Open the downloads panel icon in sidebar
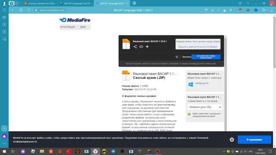The height and width of the screenshot is (155, 276). tap(4, 31)
